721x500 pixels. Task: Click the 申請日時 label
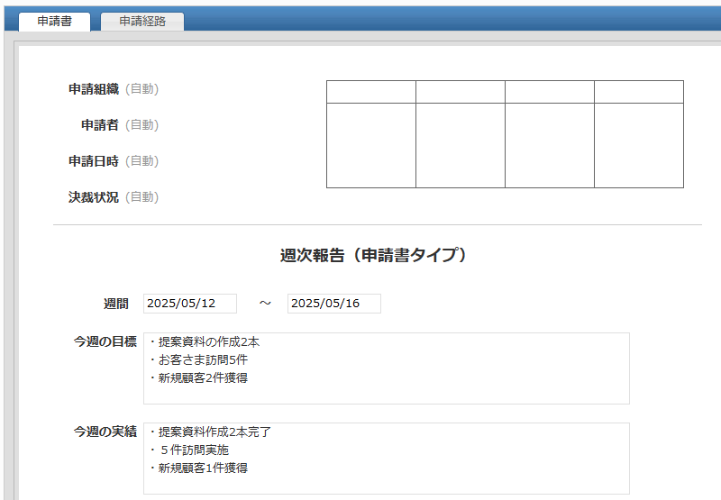coord(94,161)
